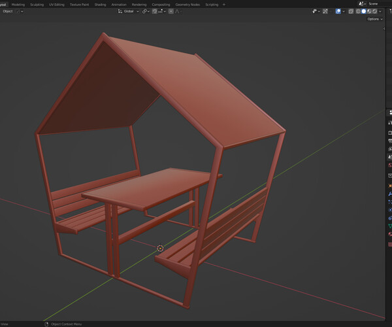392x327 pixels.
Task: Switch to solid shading
Action: pos(364,11)
